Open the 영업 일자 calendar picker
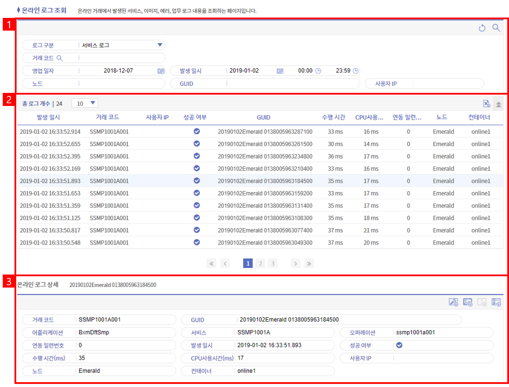The image size is (509, 387). point(161,71)
